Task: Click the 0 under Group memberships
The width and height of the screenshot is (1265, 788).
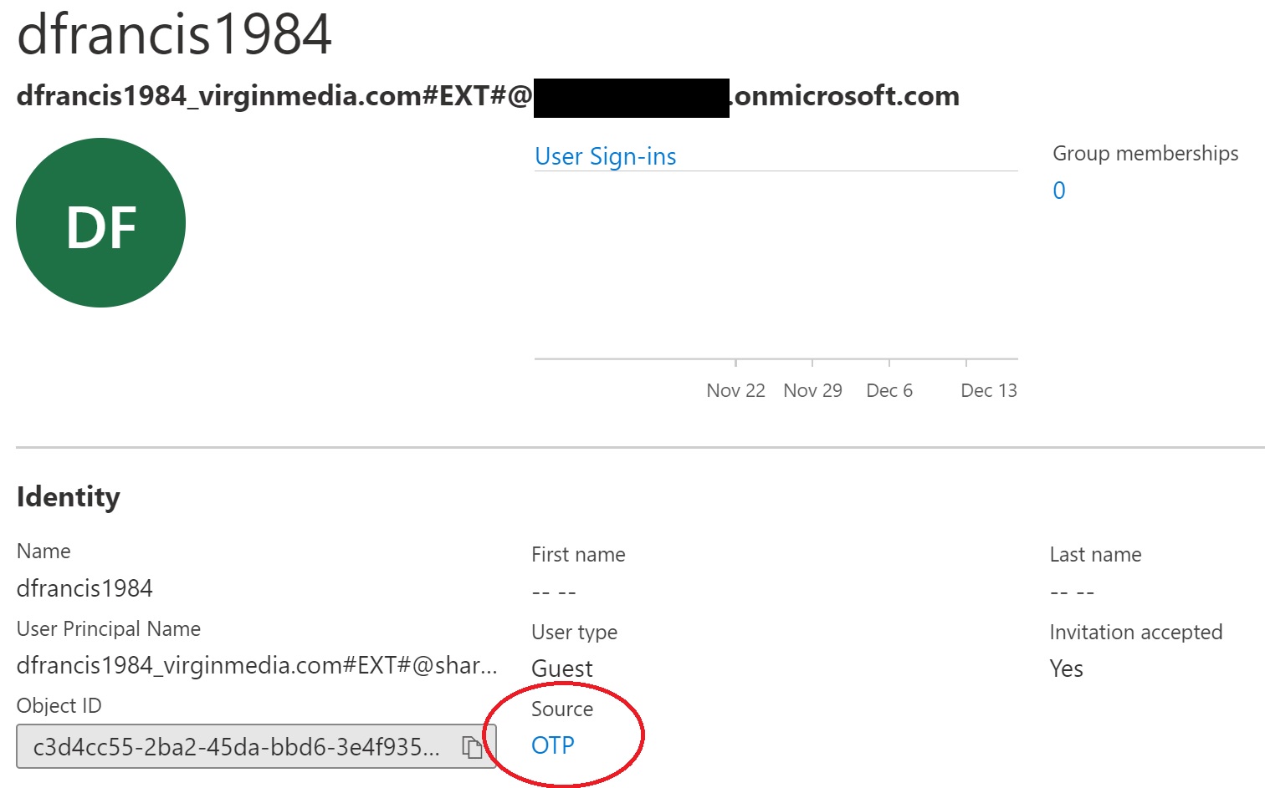Action: (1058, 190)
